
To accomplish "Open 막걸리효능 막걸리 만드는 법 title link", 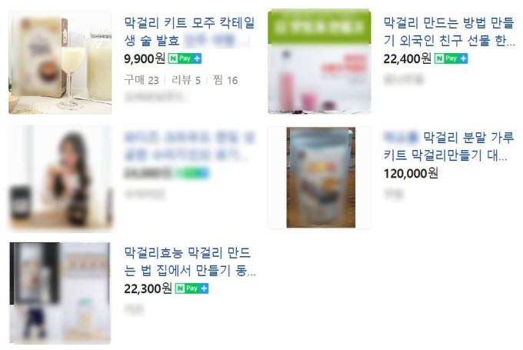I will pos(190,262).
